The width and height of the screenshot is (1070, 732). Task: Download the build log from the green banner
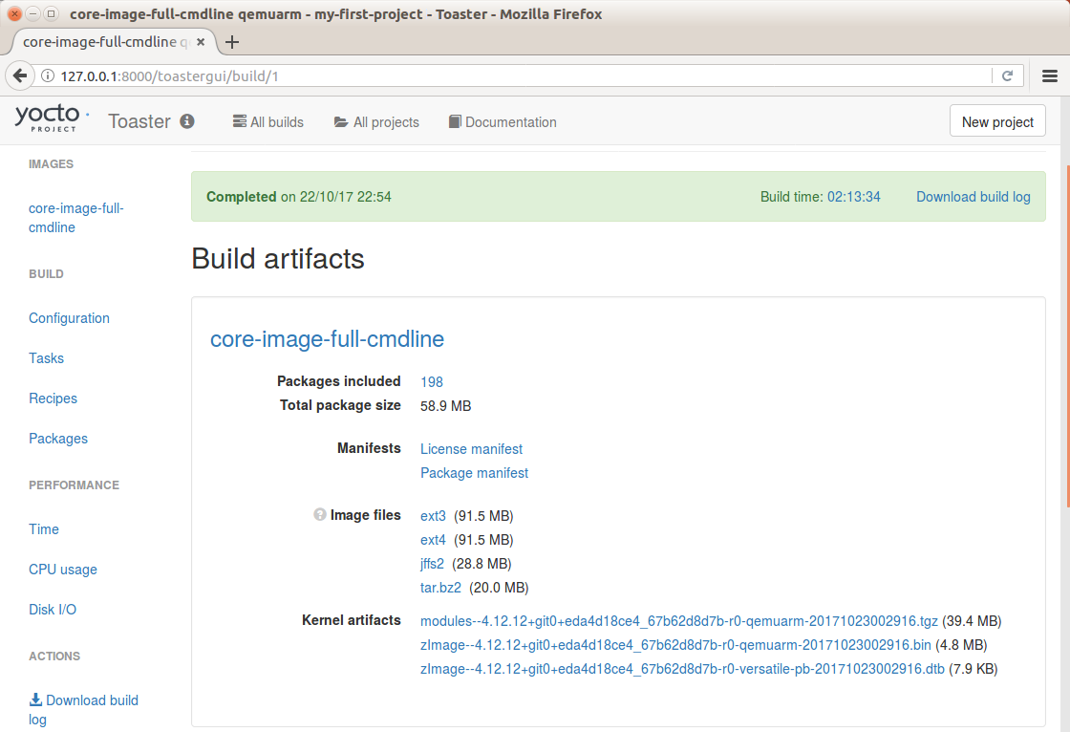point(974,197)
